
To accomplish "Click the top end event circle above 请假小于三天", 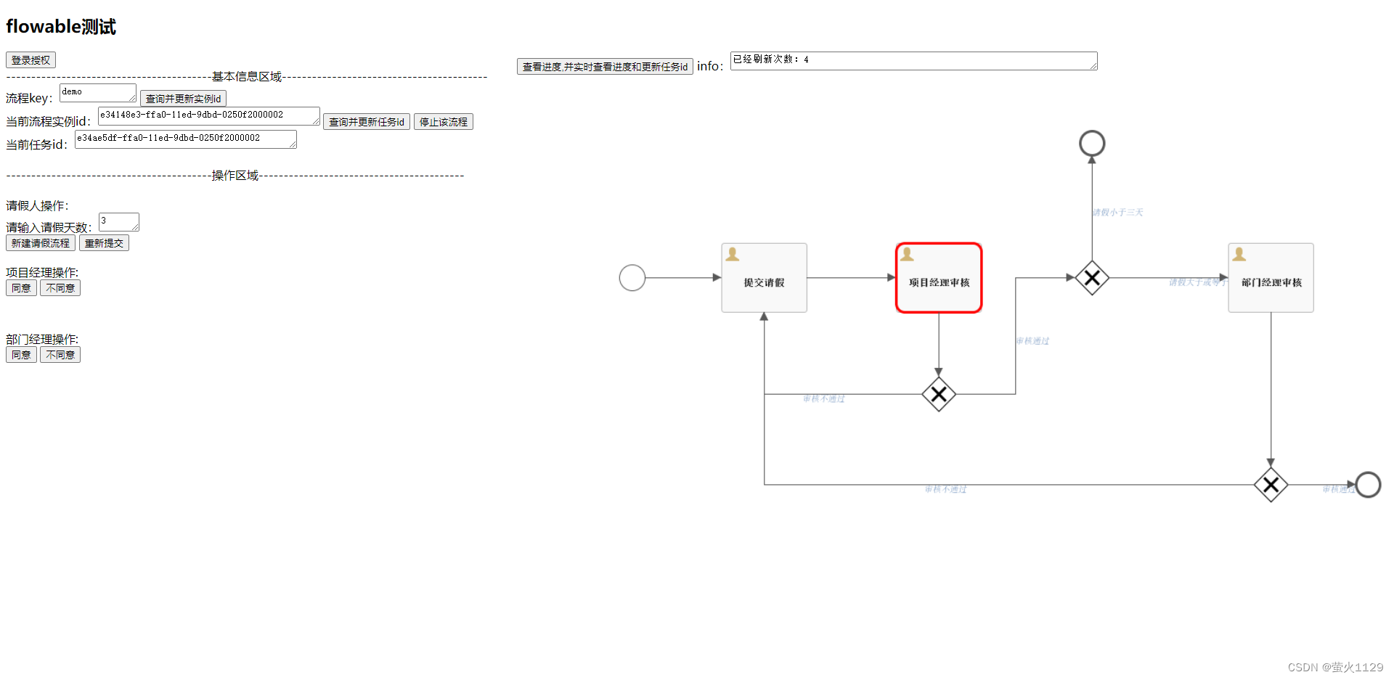I will coord(1092,143).
